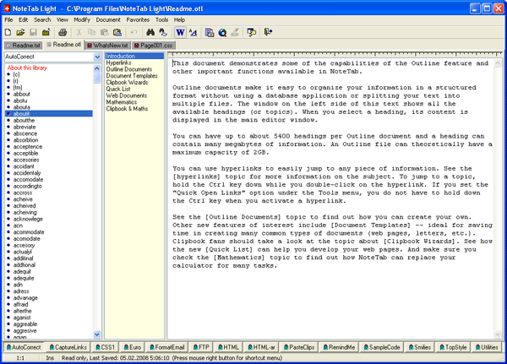This screenshot has width=507, height=364.
Task: Switch to Readme.txt document tab
Action: (24, 46)
